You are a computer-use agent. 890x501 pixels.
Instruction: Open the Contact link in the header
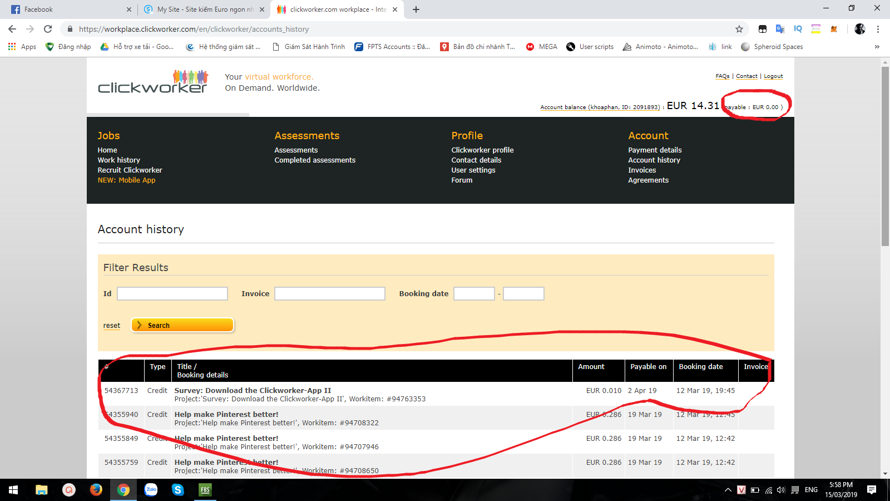coord(746,76)
